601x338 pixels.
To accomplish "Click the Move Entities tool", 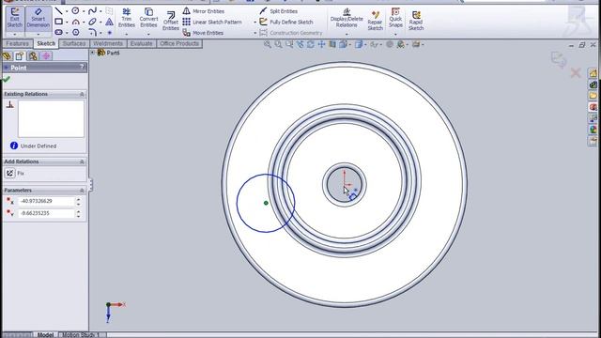I will click(x=203, y=33).
